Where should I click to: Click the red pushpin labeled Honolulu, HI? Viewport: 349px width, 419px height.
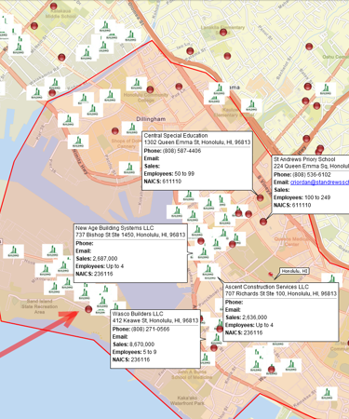coord(271,275)
